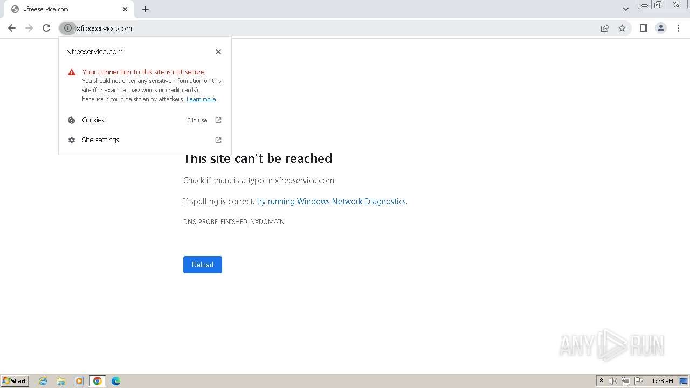690x388 pixels.
Task: Select the xfreeservice.com tab
Action: (69, 9)
